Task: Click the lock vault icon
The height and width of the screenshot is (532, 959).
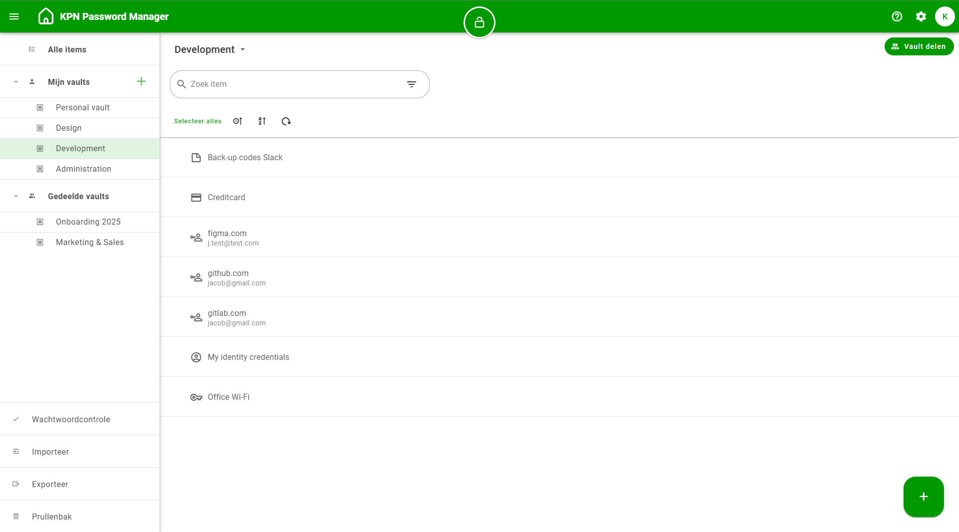Action: coord(479,22)
